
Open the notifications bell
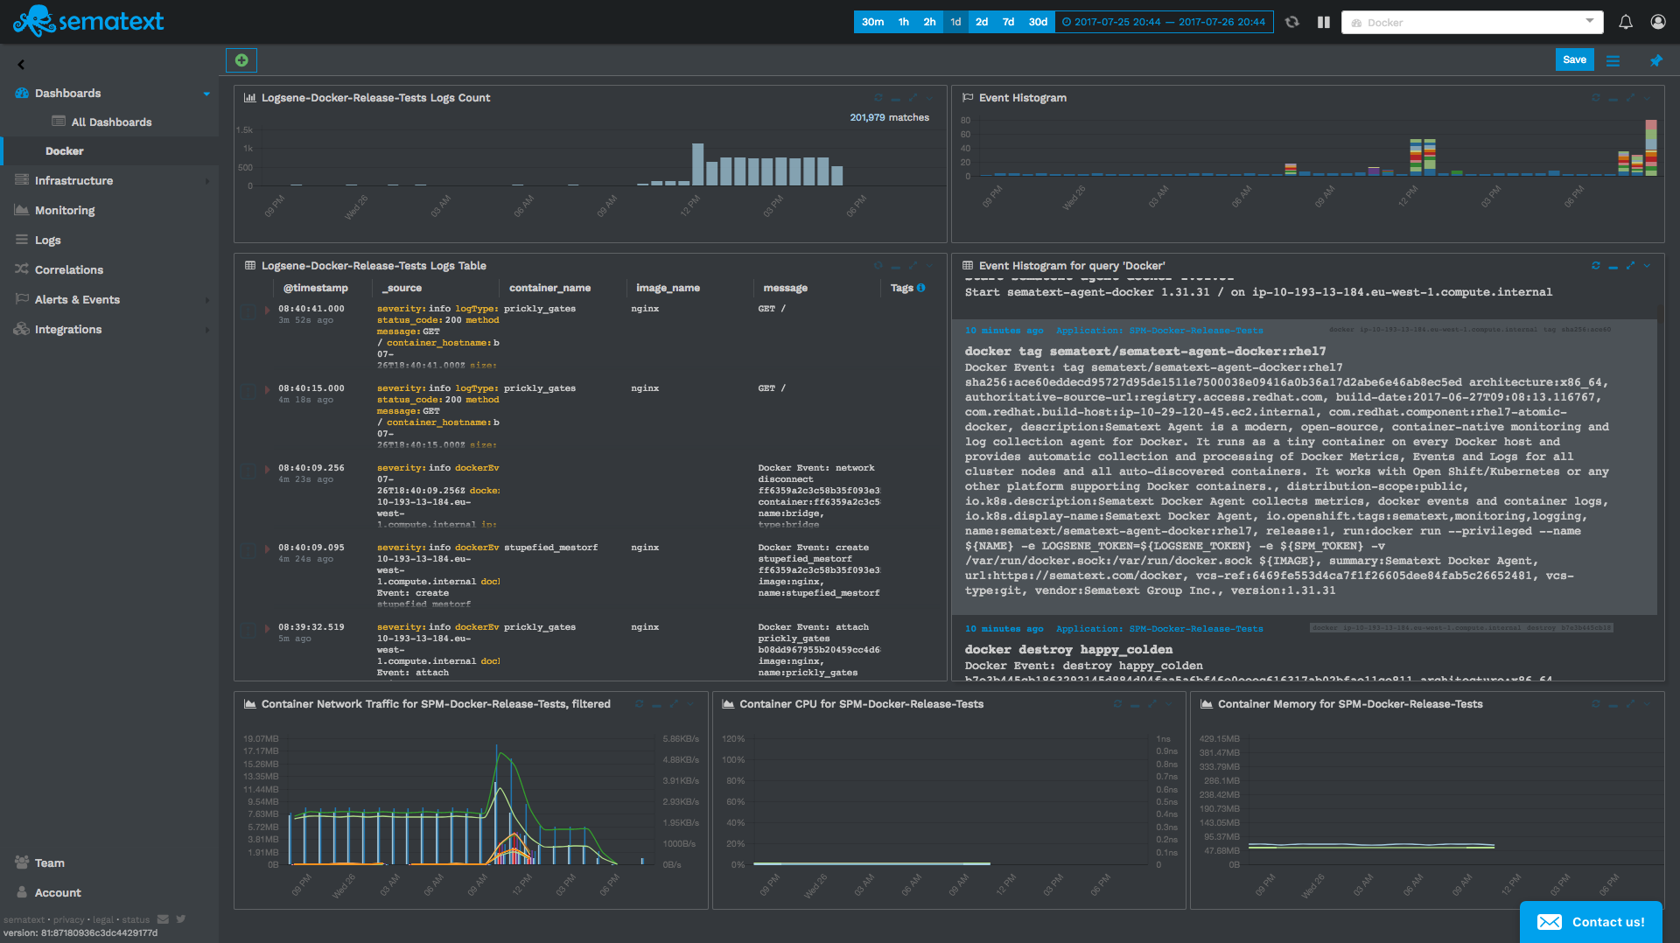(x=1625, y=22)
